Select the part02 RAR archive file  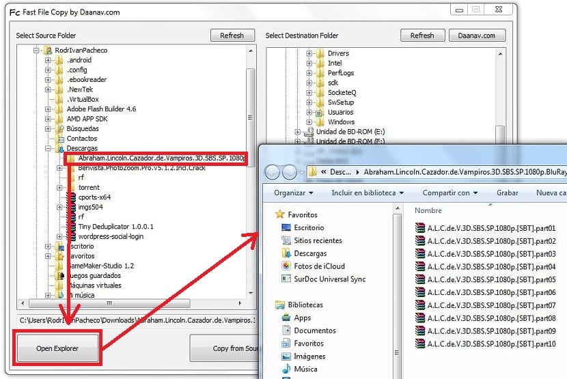tap(485, 241)
